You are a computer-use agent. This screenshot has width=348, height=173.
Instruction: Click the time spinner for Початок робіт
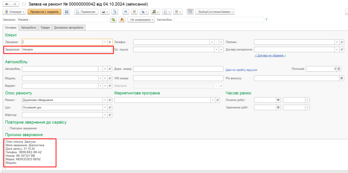click(x=307, y=100)
